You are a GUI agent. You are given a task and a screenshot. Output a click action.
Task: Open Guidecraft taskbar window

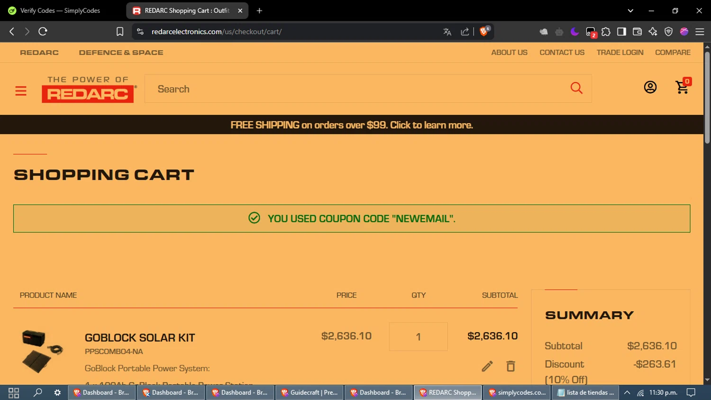click(310, 392)
